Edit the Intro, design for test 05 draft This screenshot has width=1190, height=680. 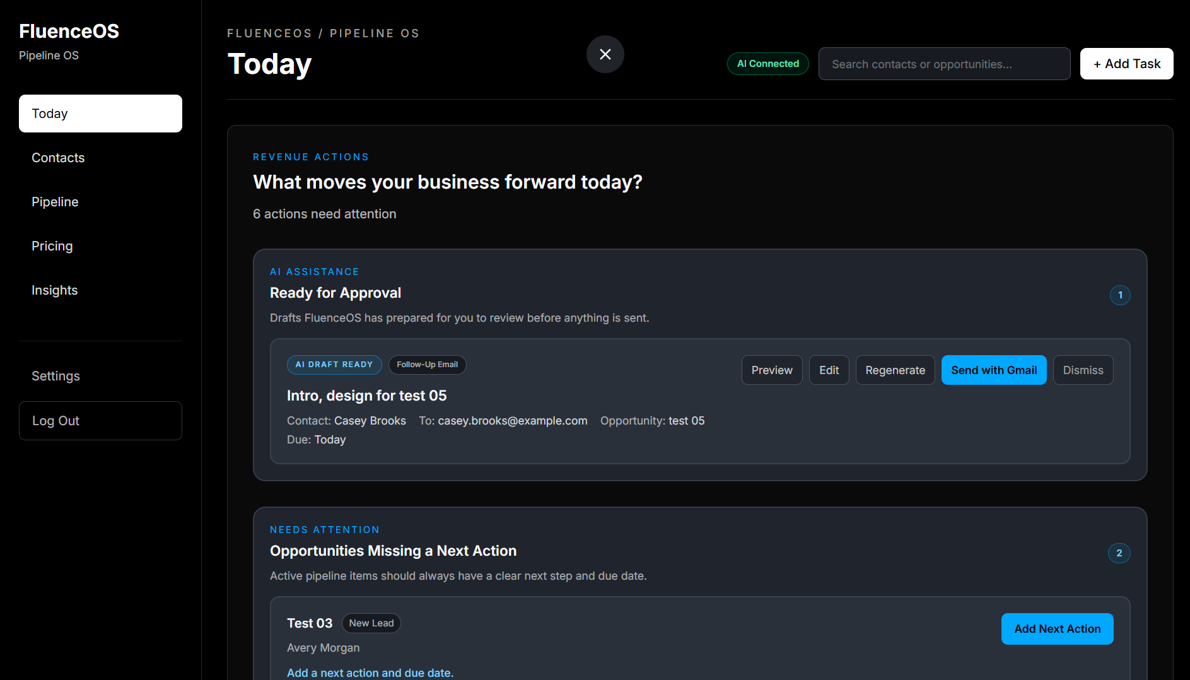829,370
